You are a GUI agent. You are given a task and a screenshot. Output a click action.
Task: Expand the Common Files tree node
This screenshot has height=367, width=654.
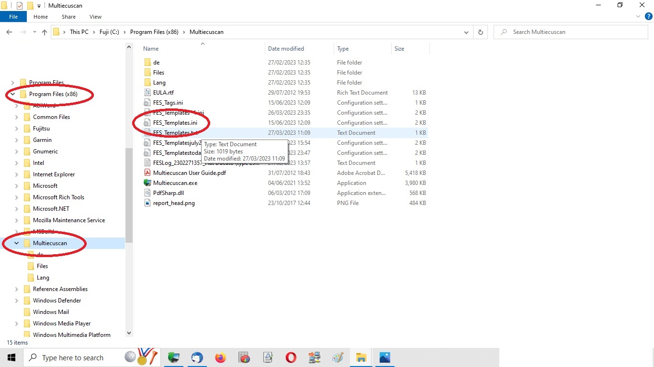point(17,117)
